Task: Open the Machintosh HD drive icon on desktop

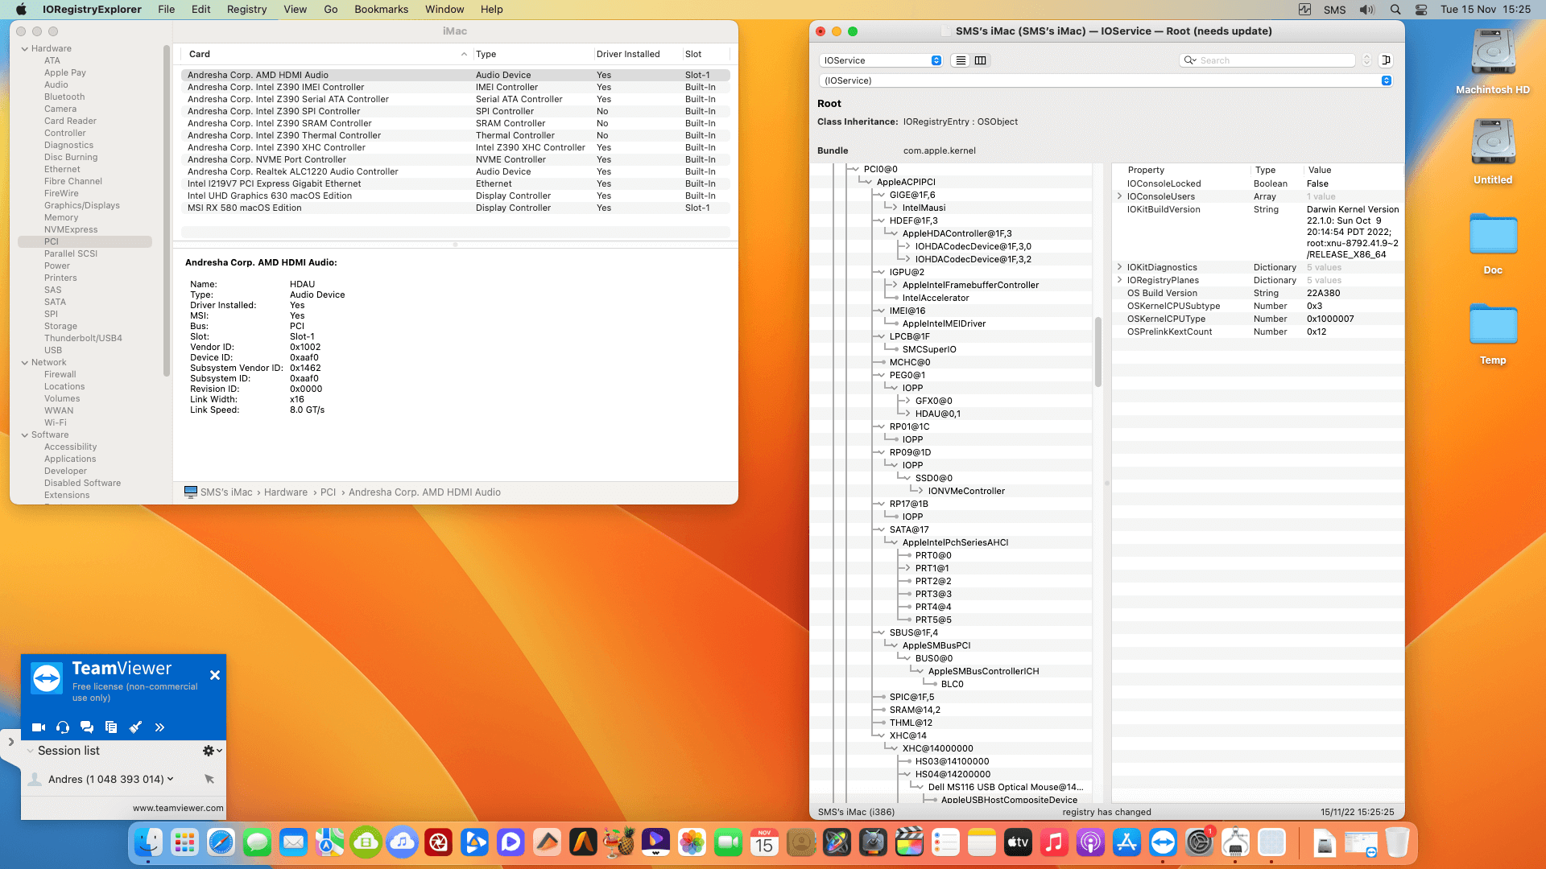Action: (x=1493, y=53)
